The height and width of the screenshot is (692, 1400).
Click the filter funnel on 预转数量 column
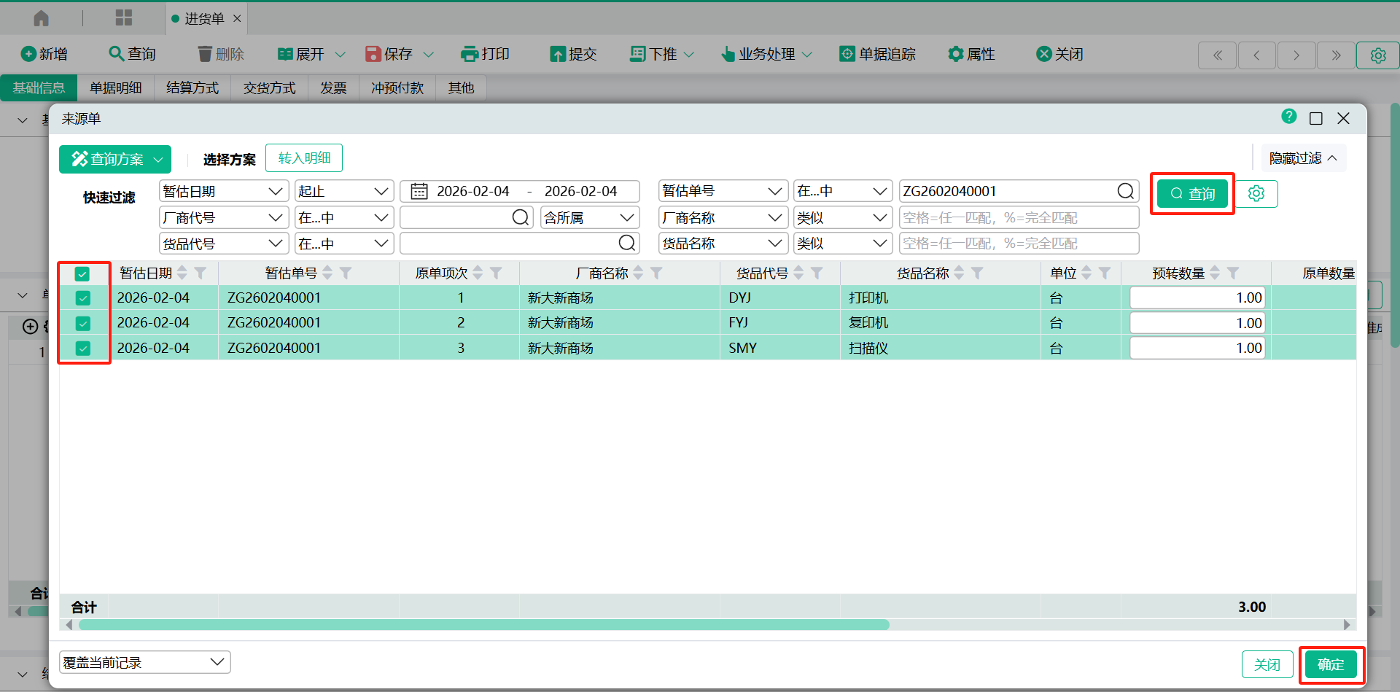point(1233,273)
